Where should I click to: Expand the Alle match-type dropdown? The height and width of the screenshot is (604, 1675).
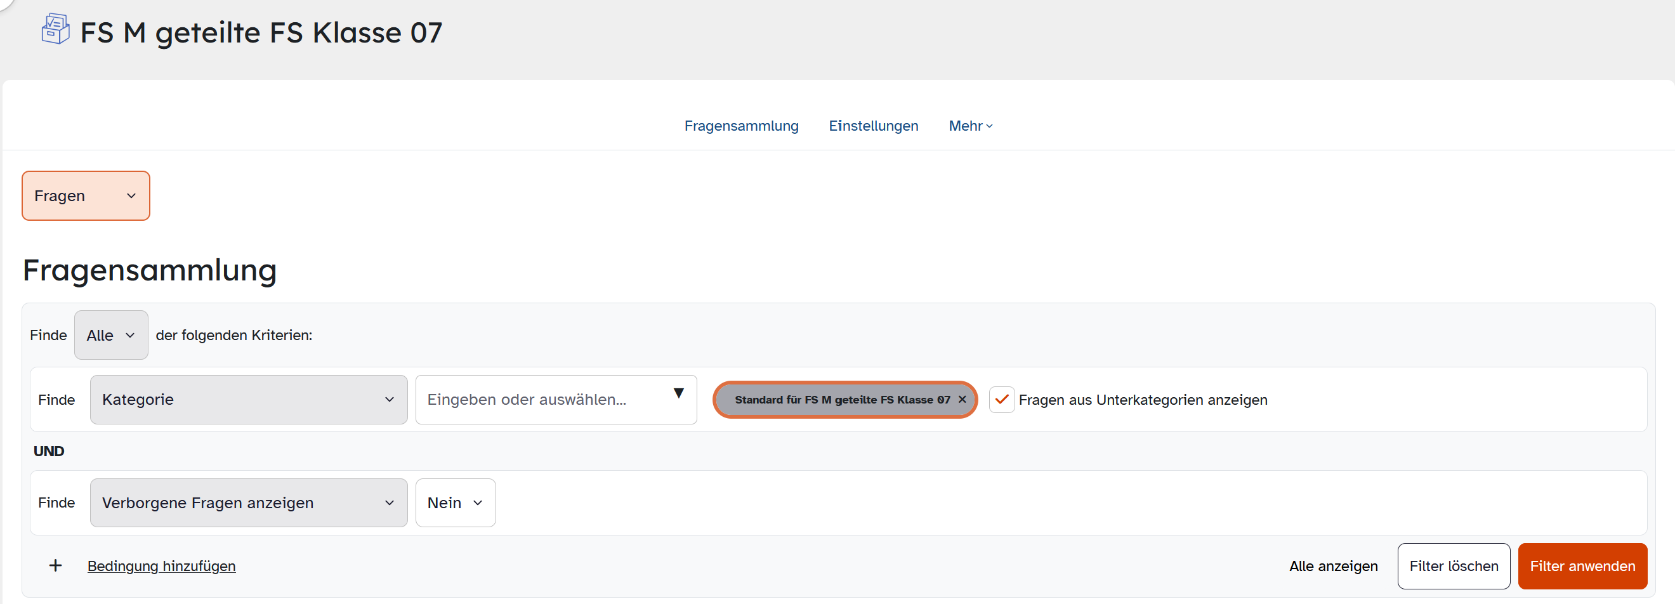pos(111,335)
